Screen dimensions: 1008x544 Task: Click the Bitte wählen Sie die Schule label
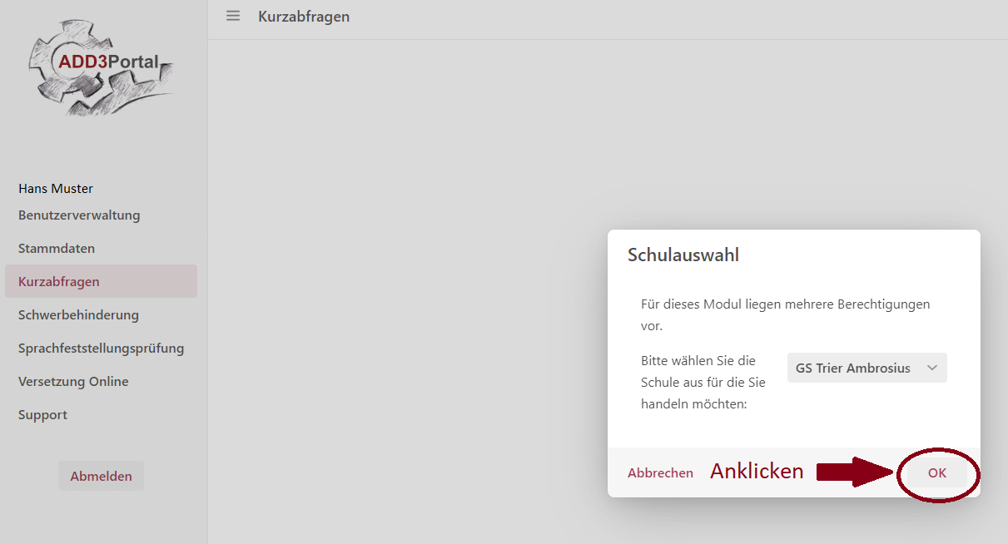pos(703,383)
